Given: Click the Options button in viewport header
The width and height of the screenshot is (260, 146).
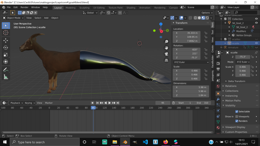Looking at the screenshot, I should point(207,13).
